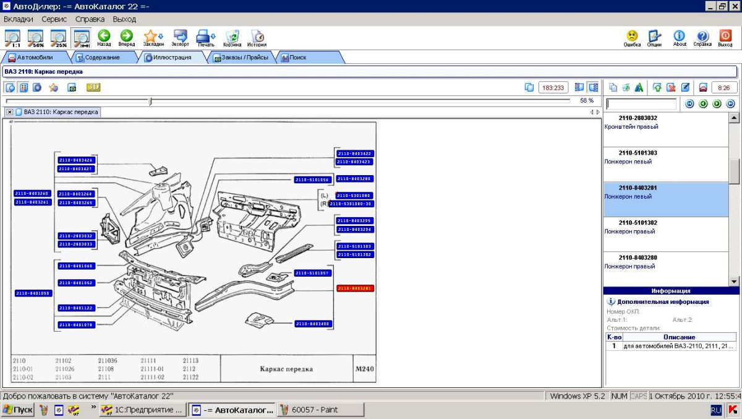Click the illustration zoom slider handle
The height and width of the screenshot is (419, 742).
point(150,101)
